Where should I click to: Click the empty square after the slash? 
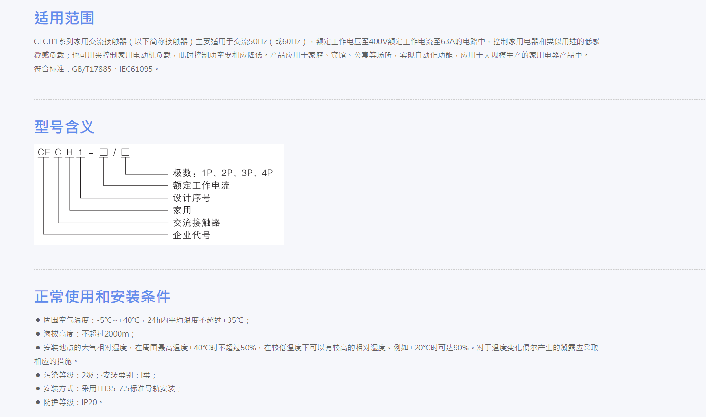coord(125,152)
